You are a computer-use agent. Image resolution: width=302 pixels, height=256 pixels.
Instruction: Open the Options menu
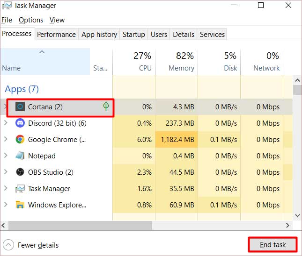click(31, 20)
